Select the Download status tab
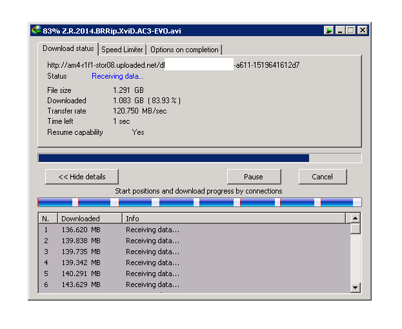 click(x=68, y=48)
